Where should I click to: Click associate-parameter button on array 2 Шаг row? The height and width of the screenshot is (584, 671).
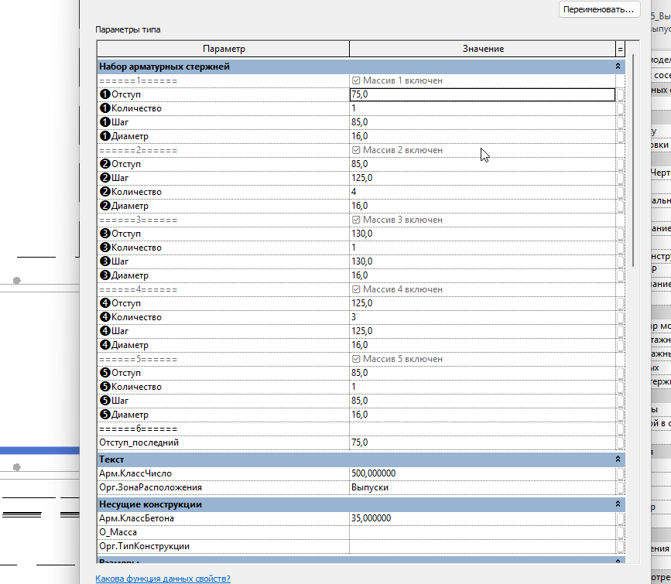[x=620, y=178]
